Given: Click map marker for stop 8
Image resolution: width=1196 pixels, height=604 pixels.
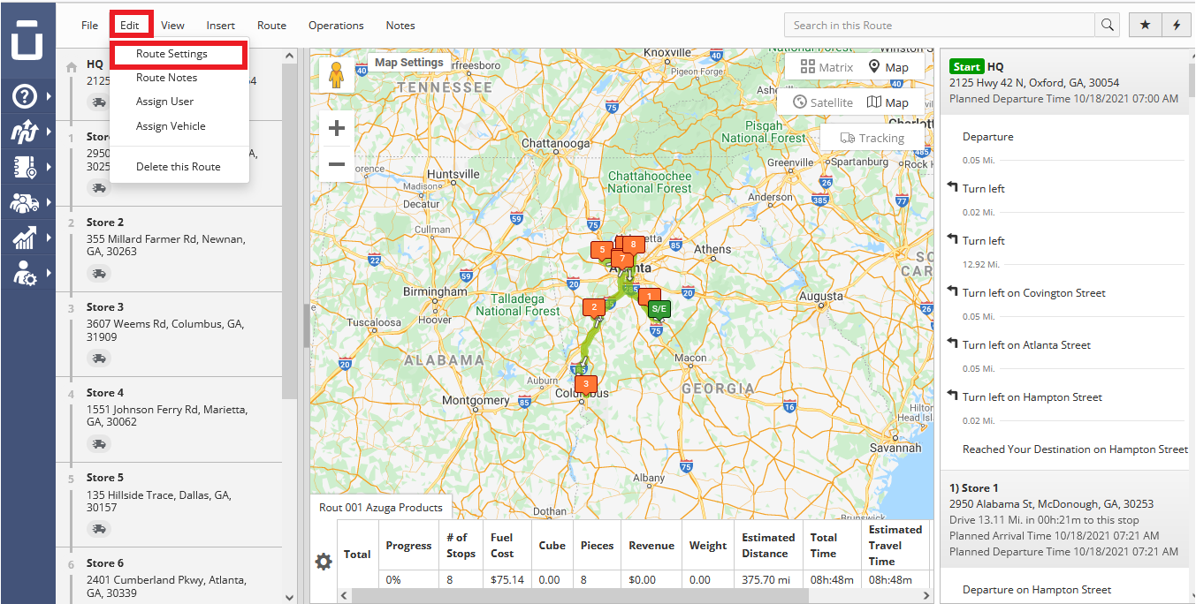Looking at the screenshot, I should click(x=633, y=244).
